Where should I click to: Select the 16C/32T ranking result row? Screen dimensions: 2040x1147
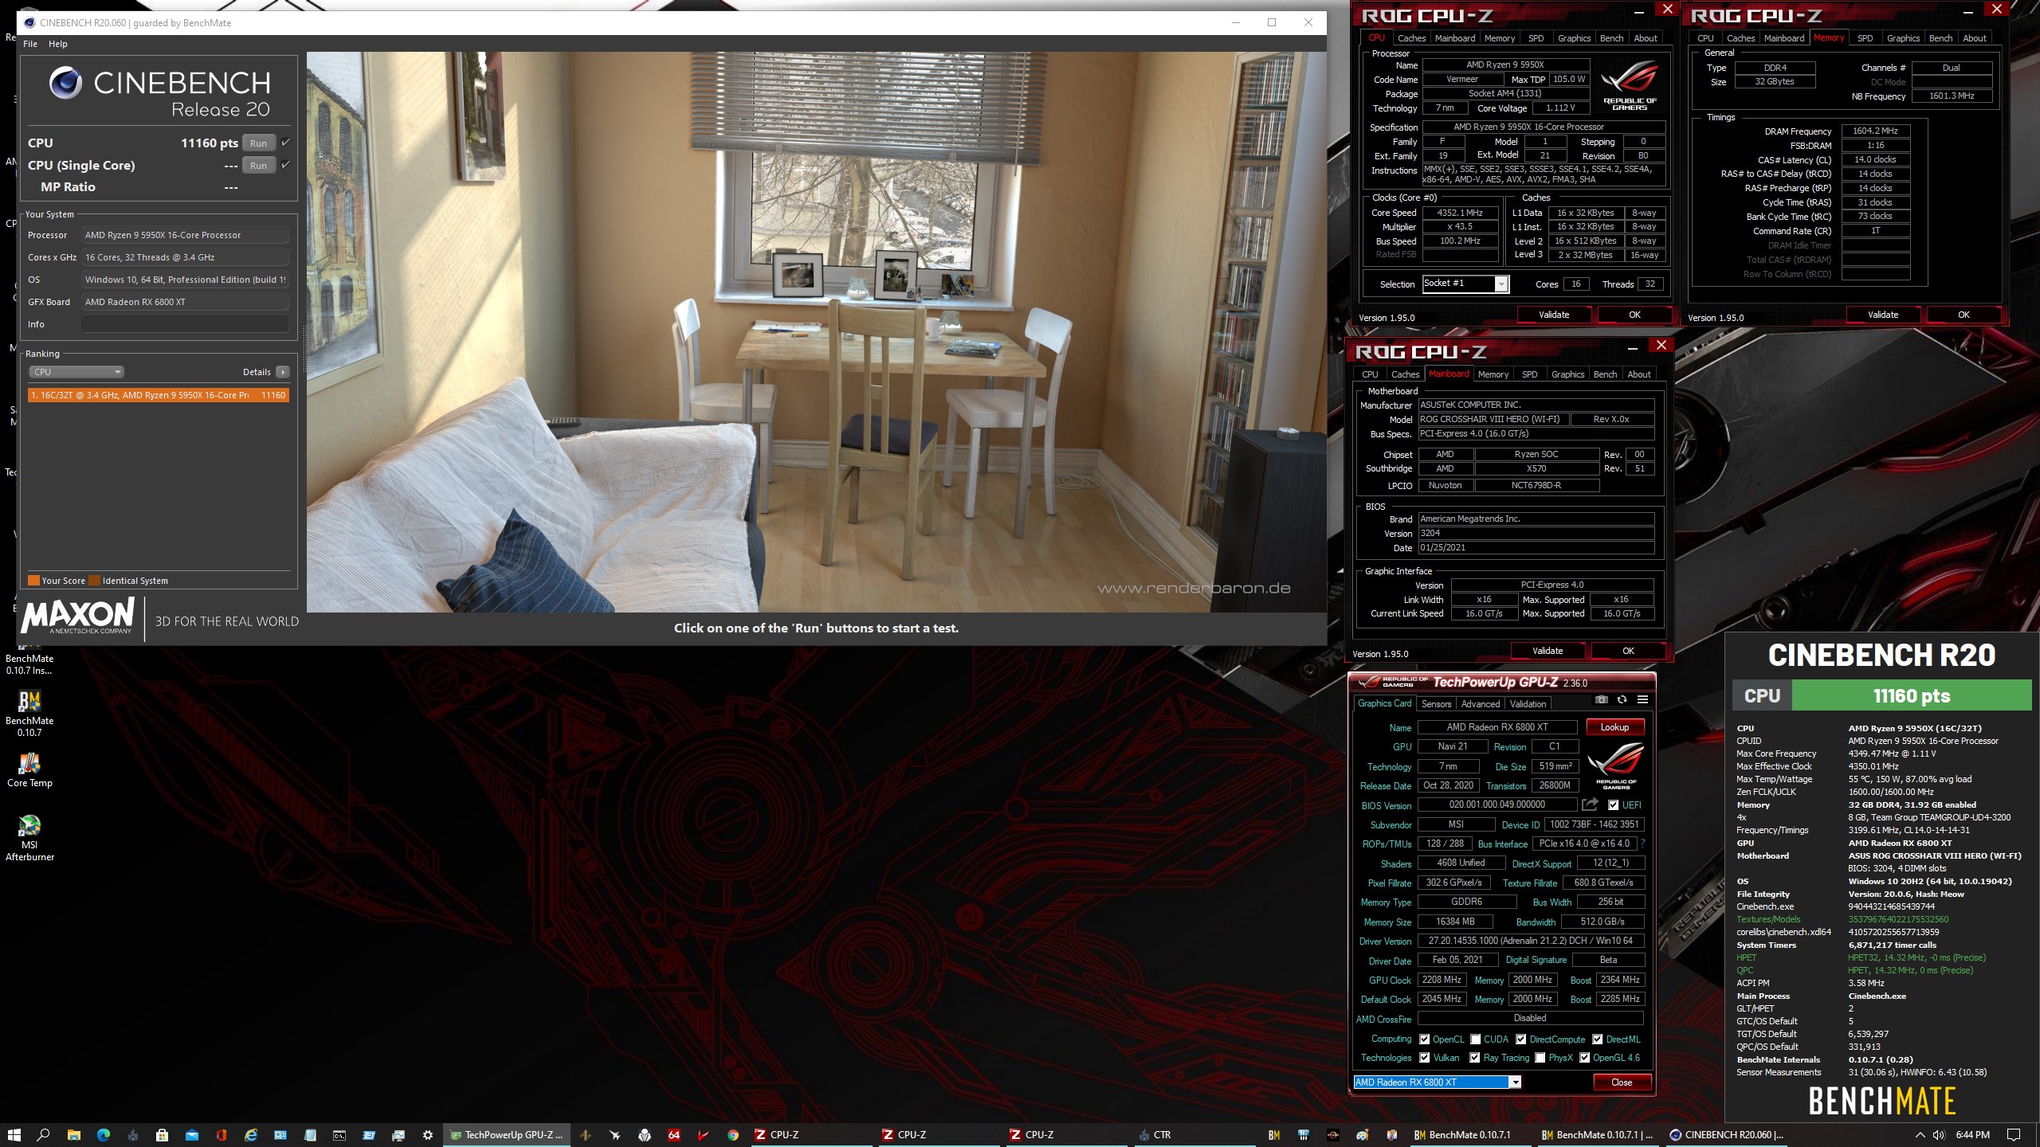(158, 395)
